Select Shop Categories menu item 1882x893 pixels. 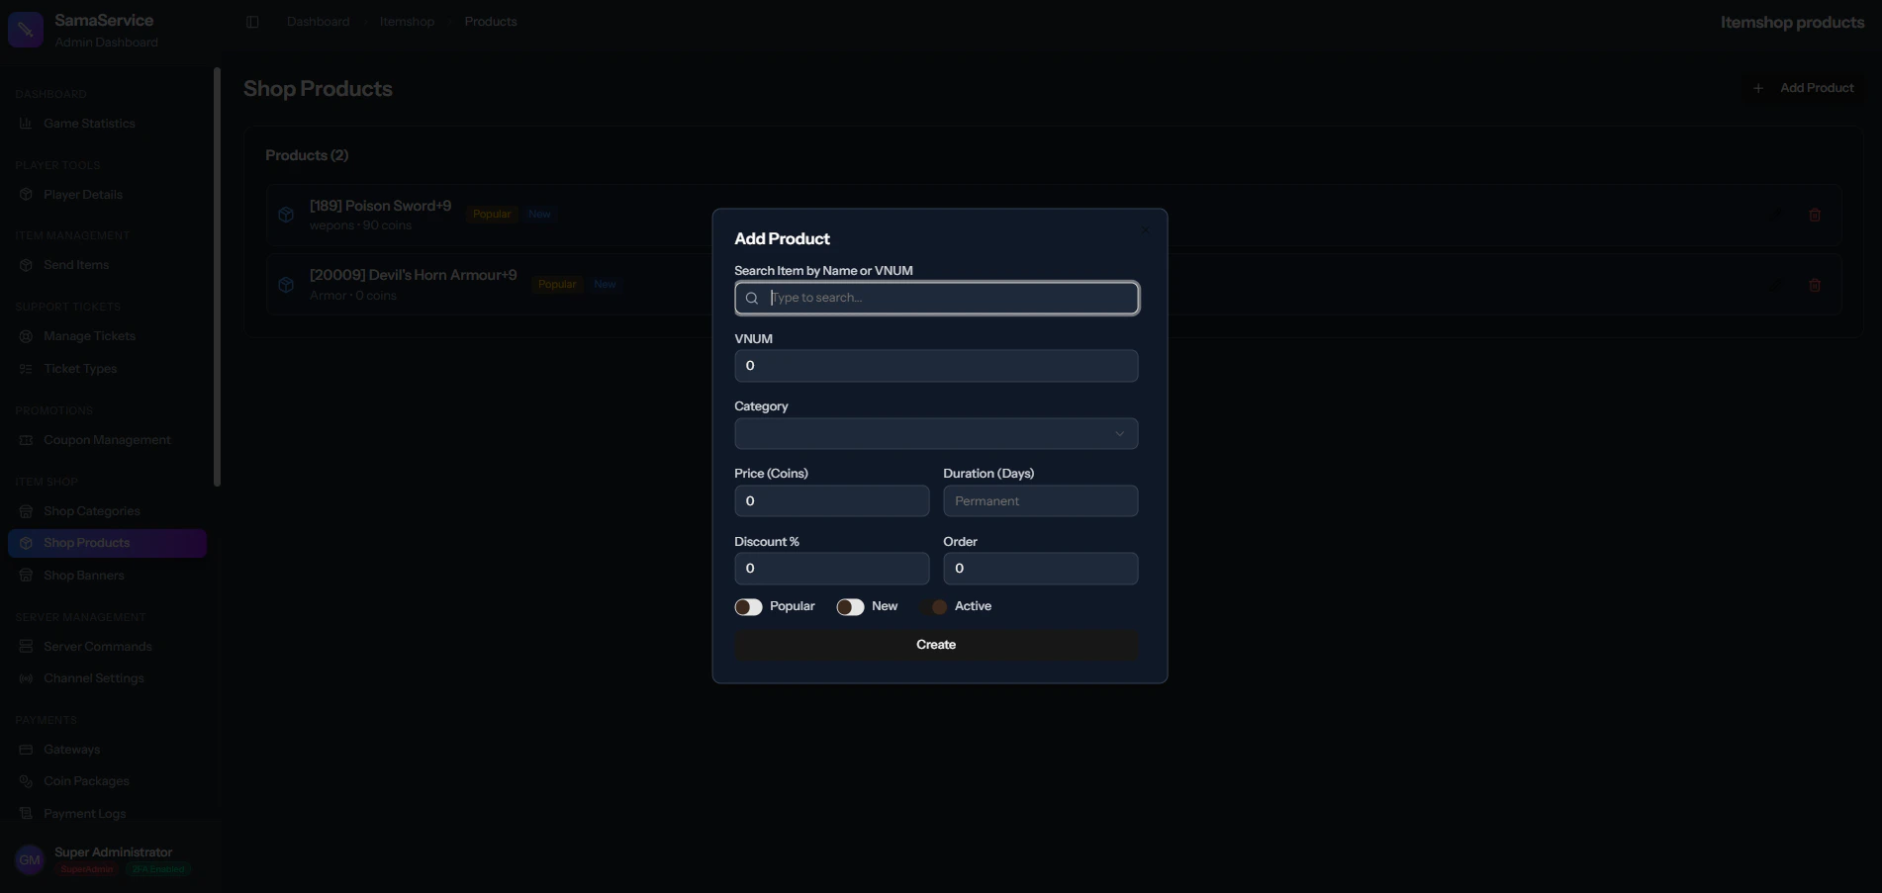(107, 511)
